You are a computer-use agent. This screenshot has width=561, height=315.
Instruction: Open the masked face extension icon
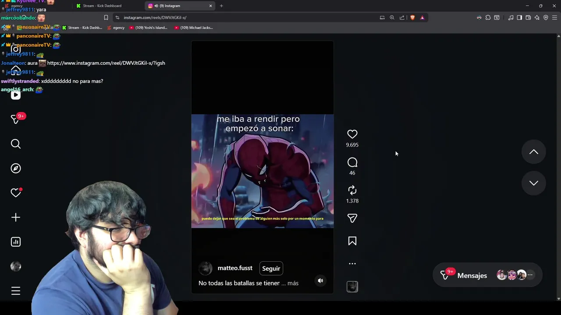click(479, 17)
